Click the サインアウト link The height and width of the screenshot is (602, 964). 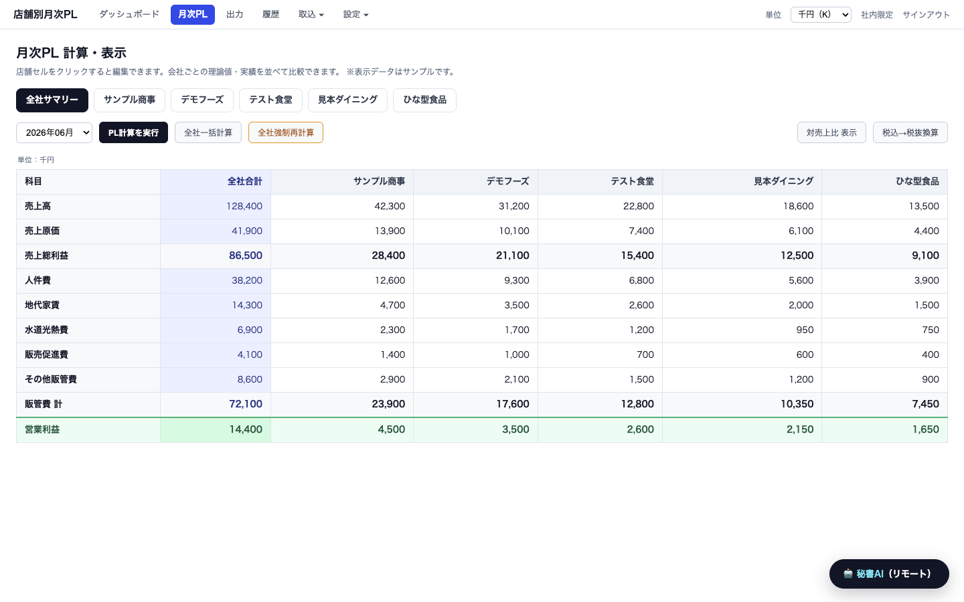(926, 15)
